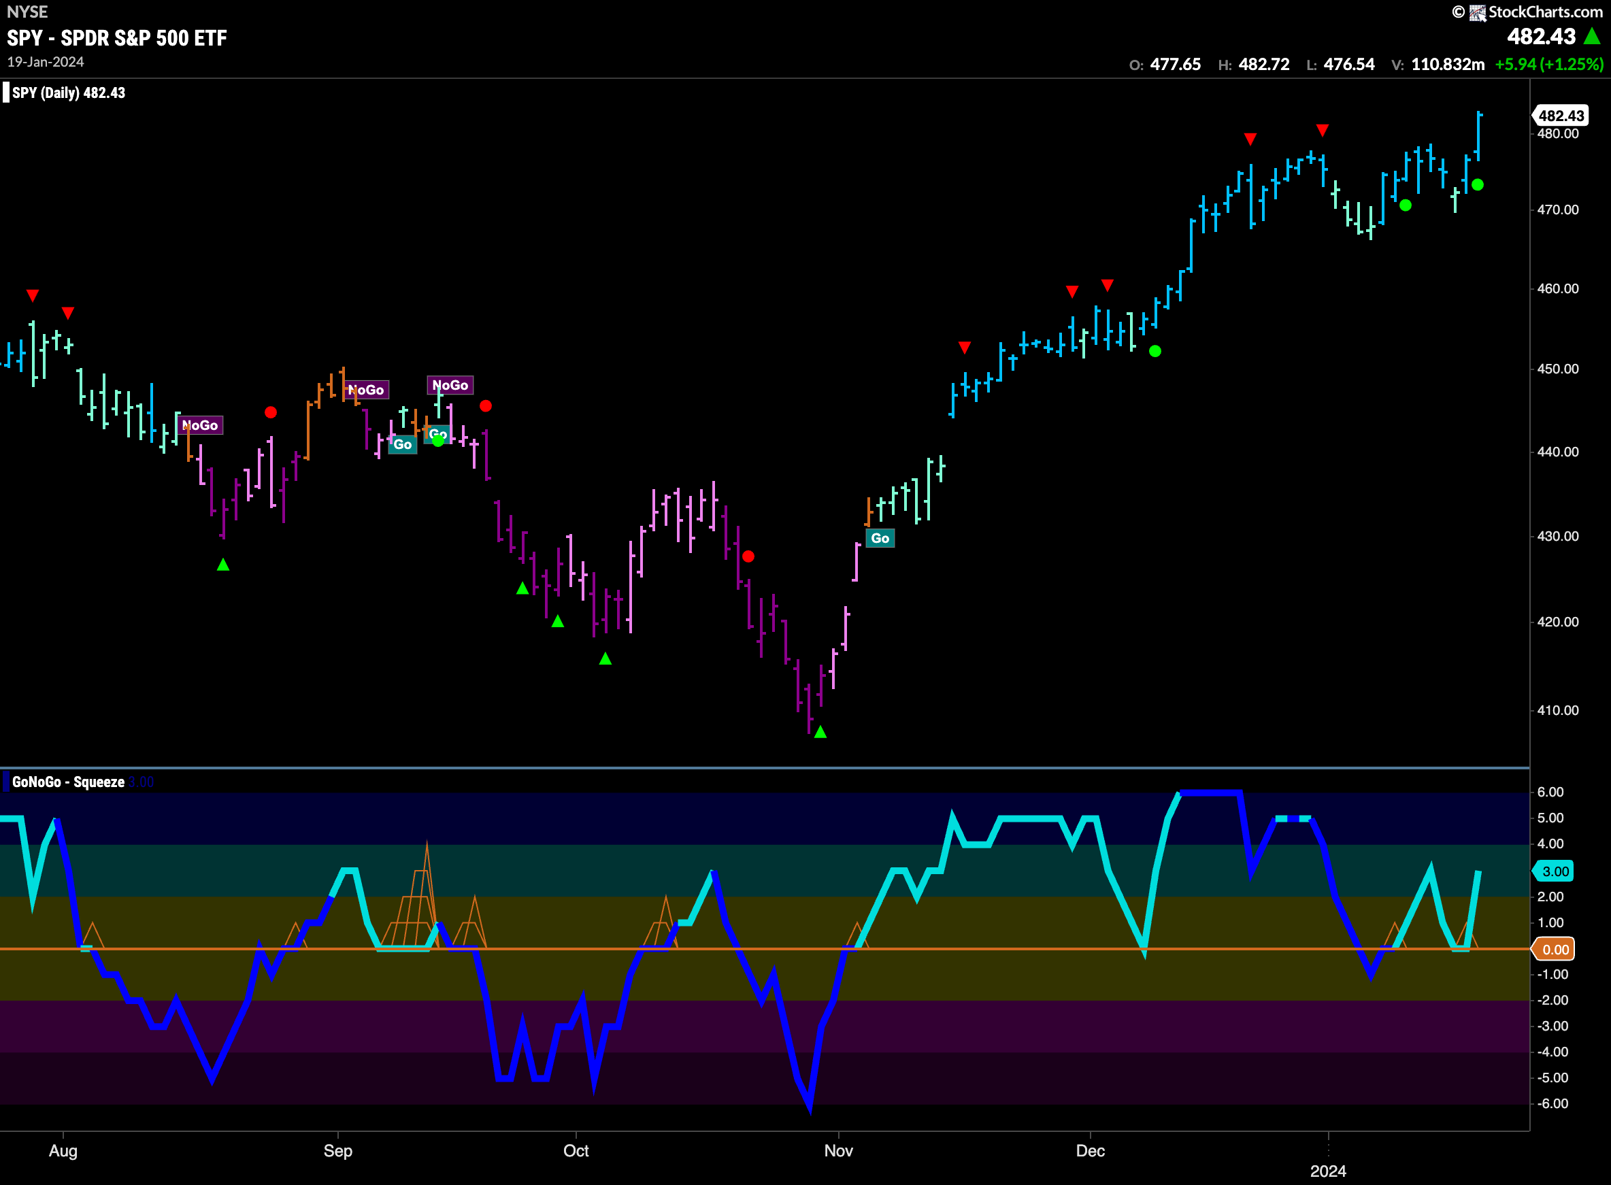This screenshot has width=1611, height=1185.
Task: Click the Sep label on the time axis
Action: (x=338, y=1151)
